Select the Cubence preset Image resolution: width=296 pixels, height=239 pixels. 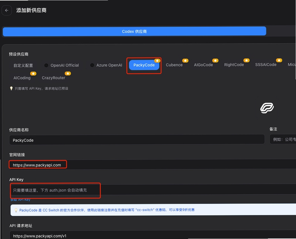tap(174, 65)
